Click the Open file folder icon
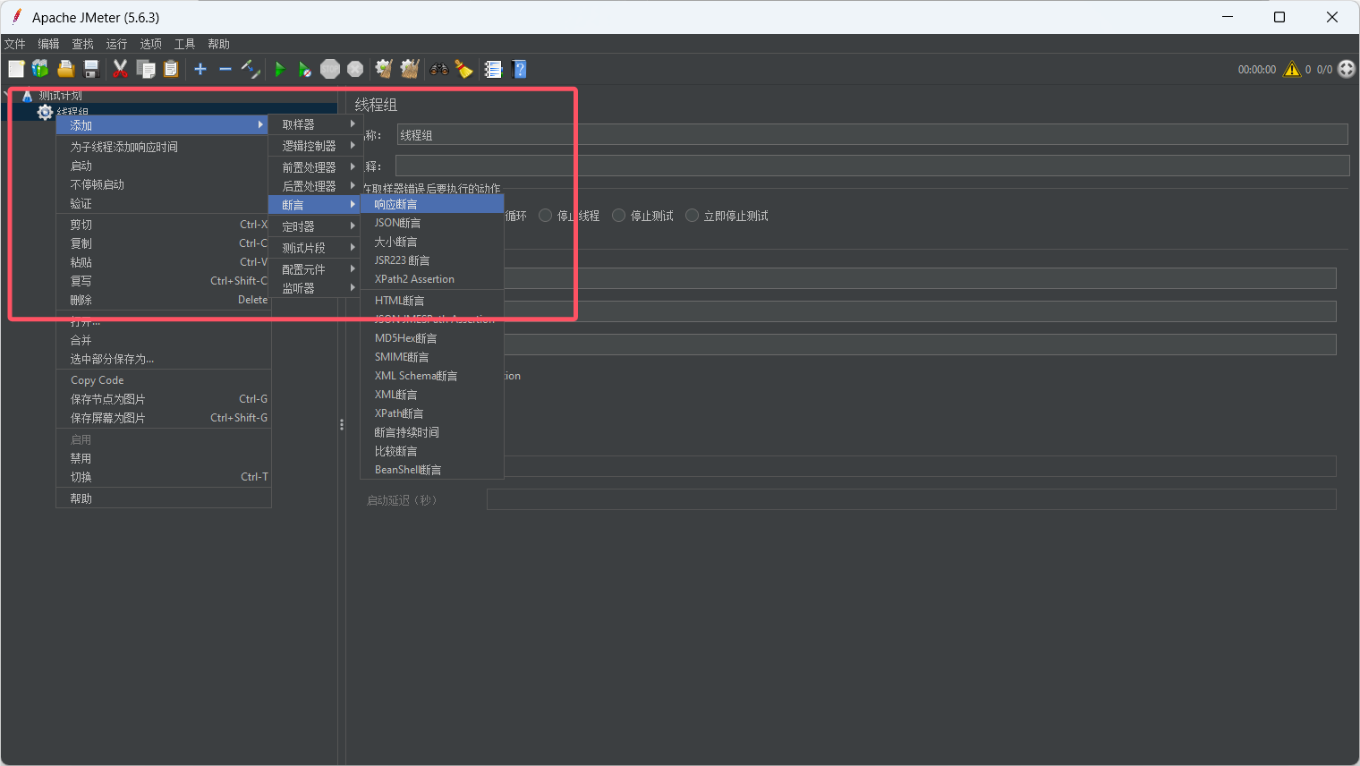Screen dimensions: 1360x766 tap(65, 69)
